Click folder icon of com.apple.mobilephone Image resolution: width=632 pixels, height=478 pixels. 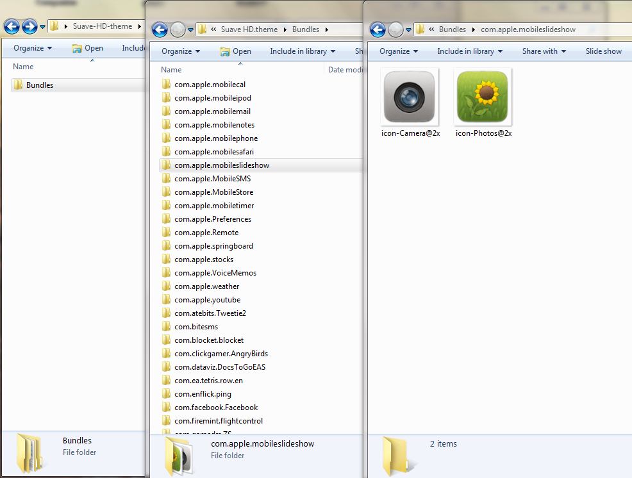[166, 138]
